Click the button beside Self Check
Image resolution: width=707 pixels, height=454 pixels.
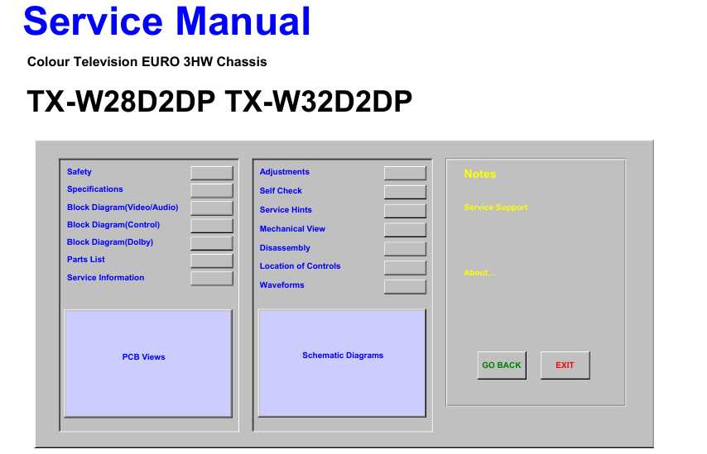click(405, 192)
